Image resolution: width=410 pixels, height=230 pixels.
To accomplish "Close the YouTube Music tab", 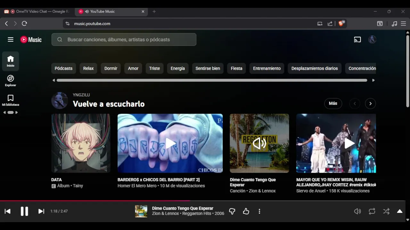I will [143, 11].
